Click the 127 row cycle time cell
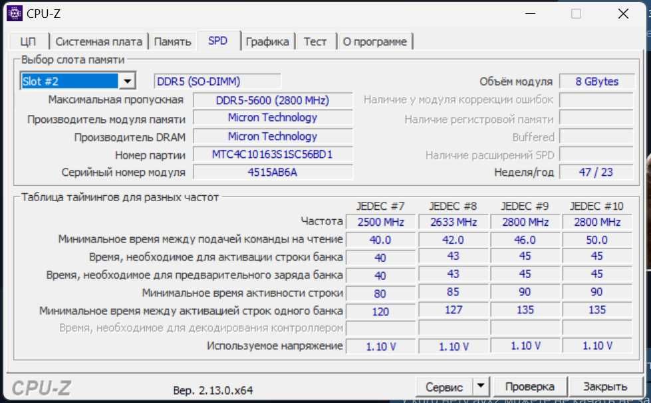 click(x=454, y=309)
